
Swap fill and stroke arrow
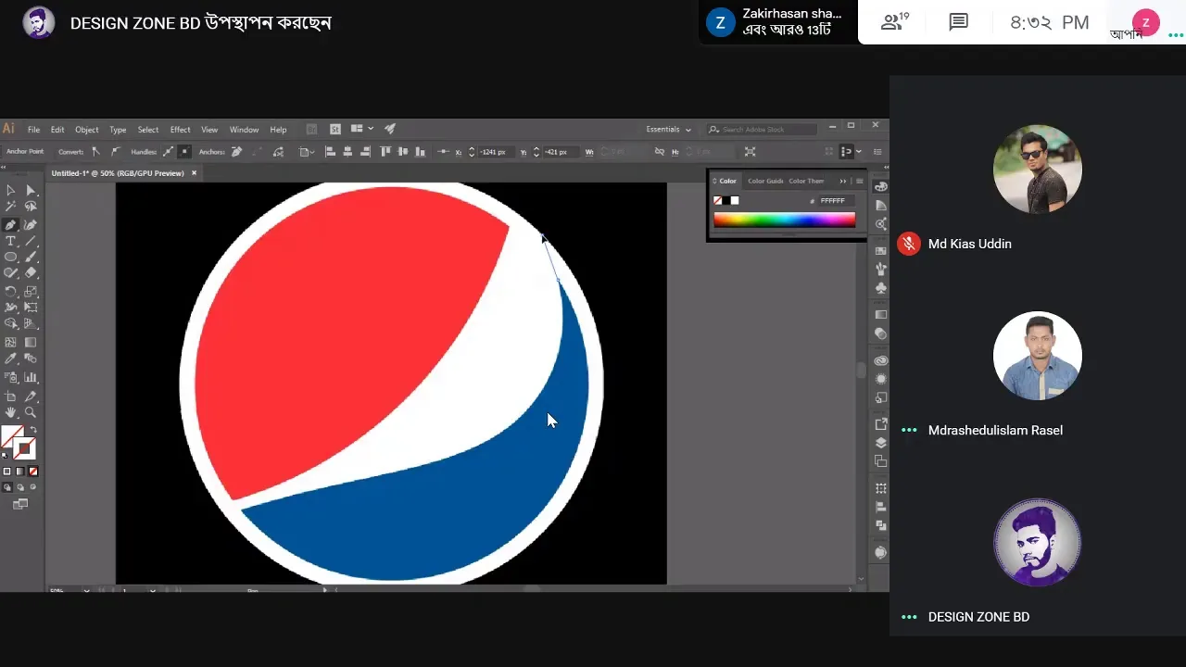click(33, 430)
